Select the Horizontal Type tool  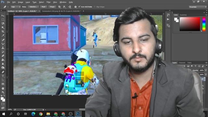[3, 76]
